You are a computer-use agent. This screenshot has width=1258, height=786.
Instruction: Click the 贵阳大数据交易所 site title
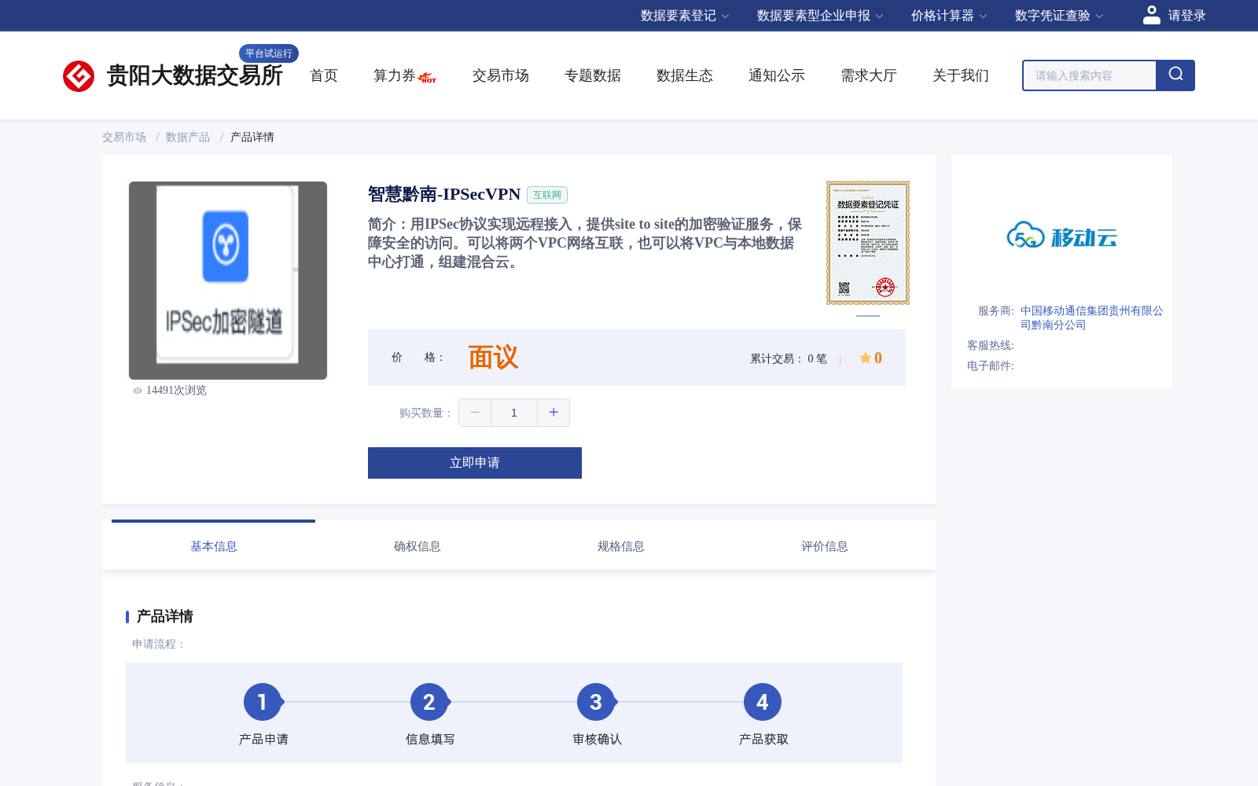194,75
